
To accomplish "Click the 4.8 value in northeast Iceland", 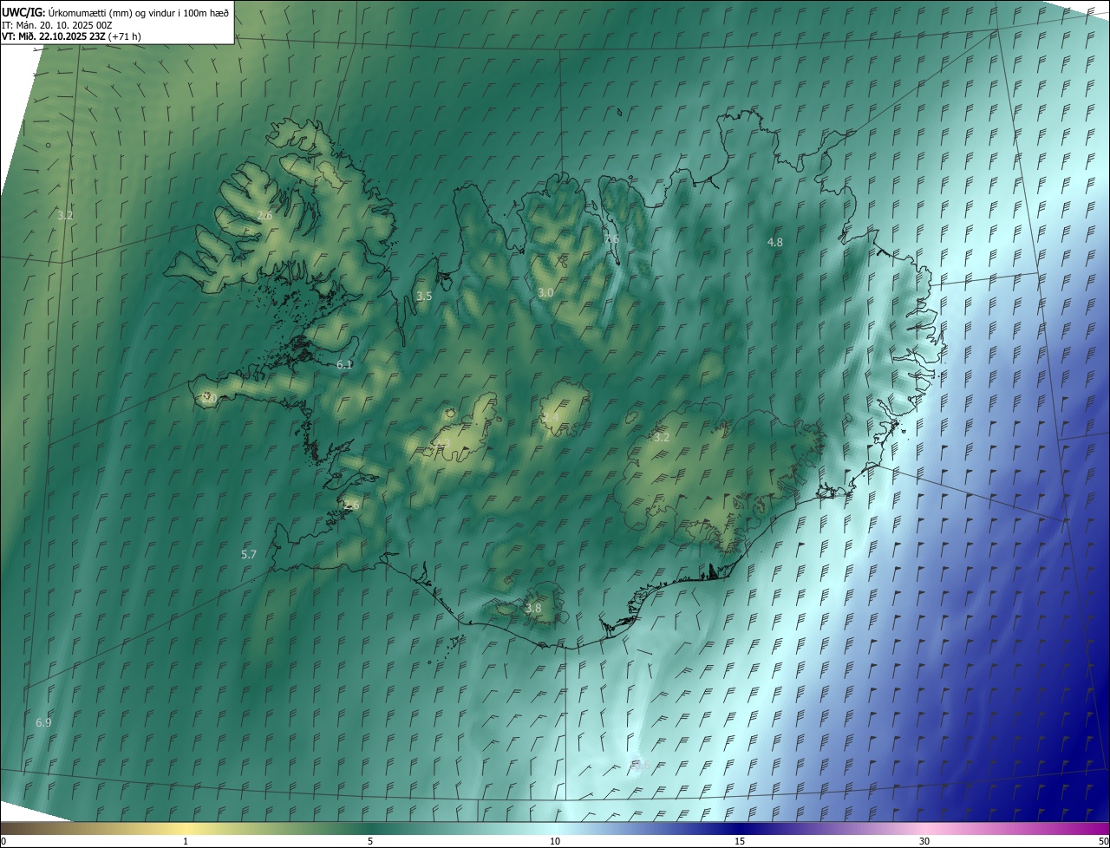I will 775,243.
